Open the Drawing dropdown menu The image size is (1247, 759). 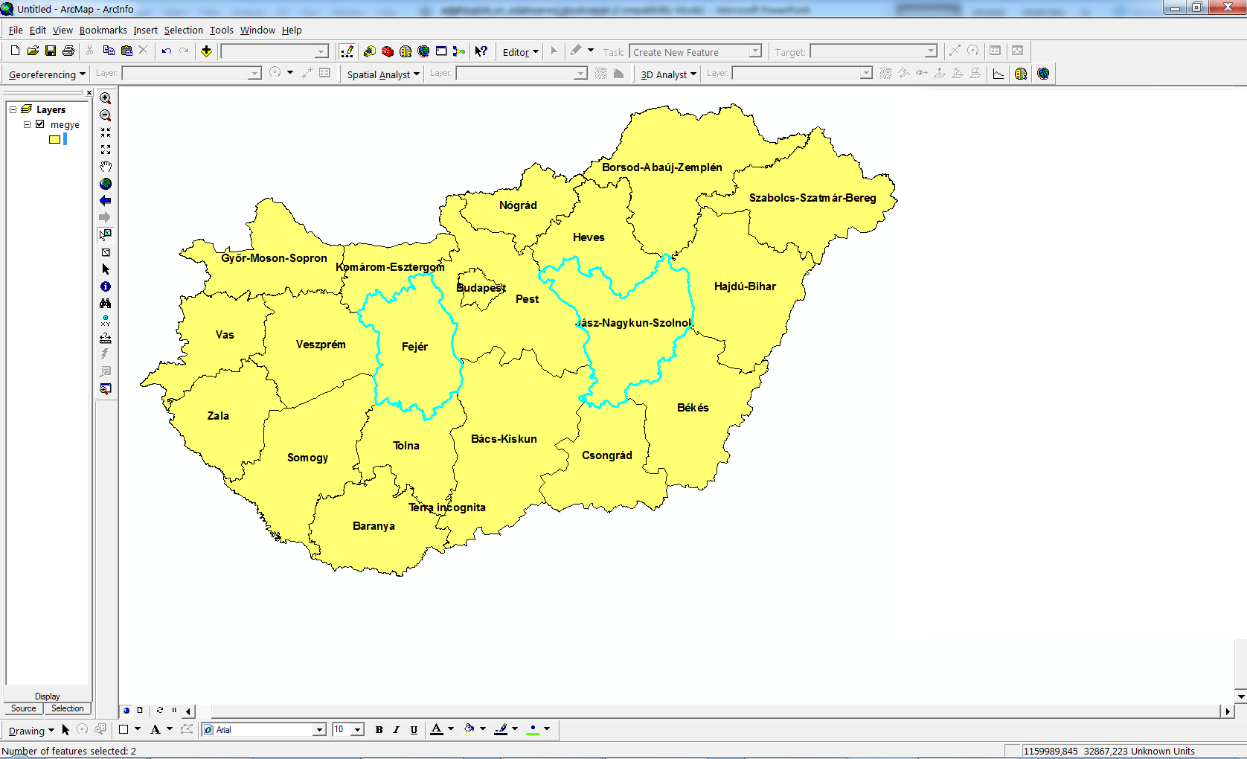(31, 731)
